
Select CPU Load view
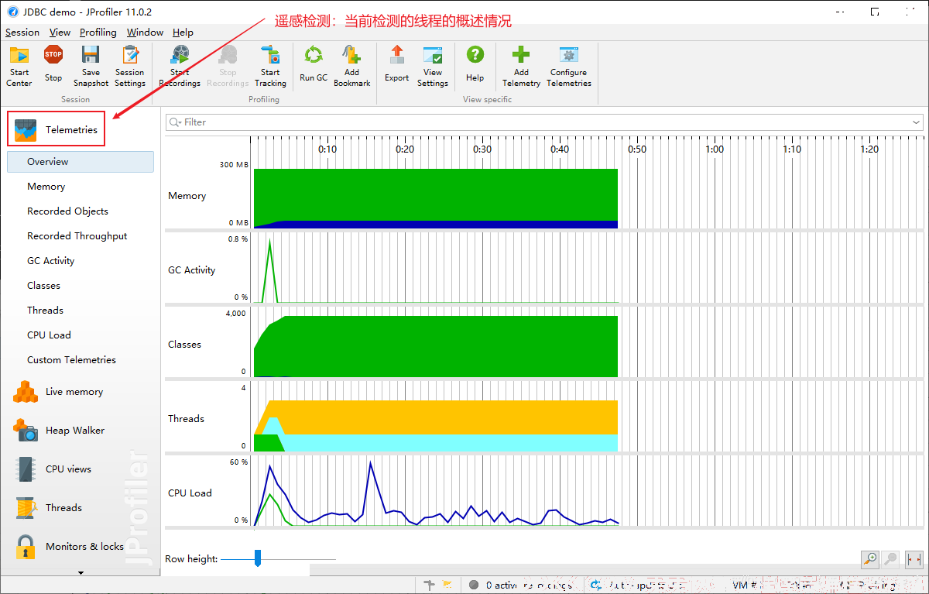tap(50, 335)
